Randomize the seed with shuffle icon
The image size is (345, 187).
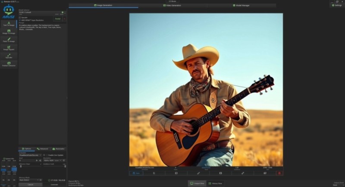tap(40, 160)
